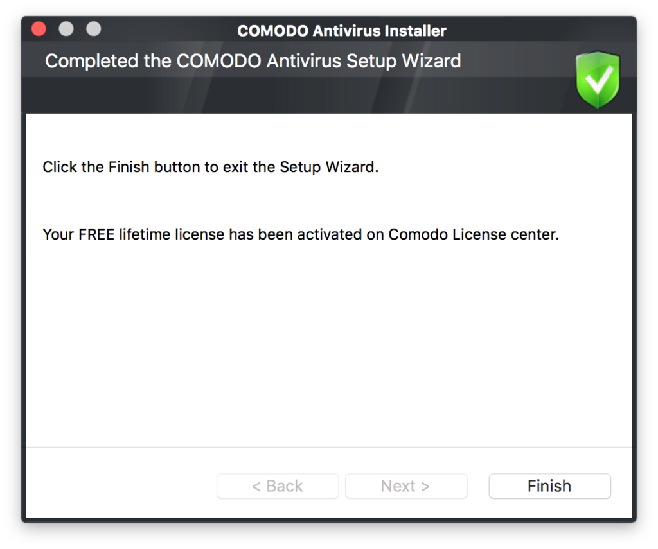Click the gray minimize window button
This screenshot has height=549, width=658.
(x=66, y=29)
